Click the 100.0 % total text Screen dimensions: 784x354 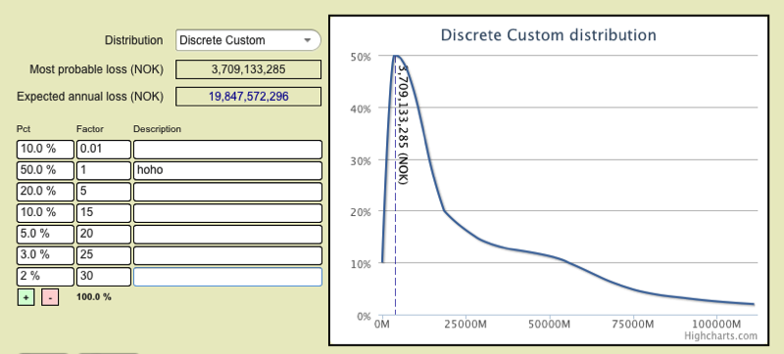pos(94,297)
